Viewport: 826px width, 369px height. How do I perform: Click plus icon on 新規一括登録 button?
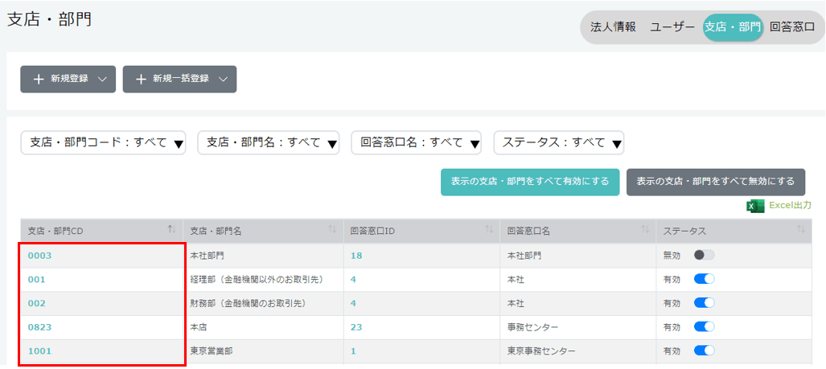141,80
